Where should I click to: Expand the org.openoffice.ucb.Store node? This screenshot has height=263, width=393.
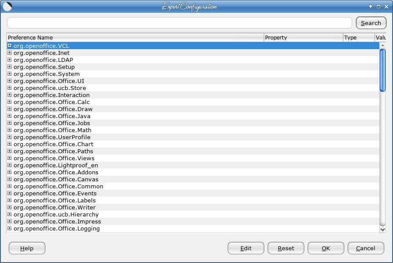click(10, 87)
